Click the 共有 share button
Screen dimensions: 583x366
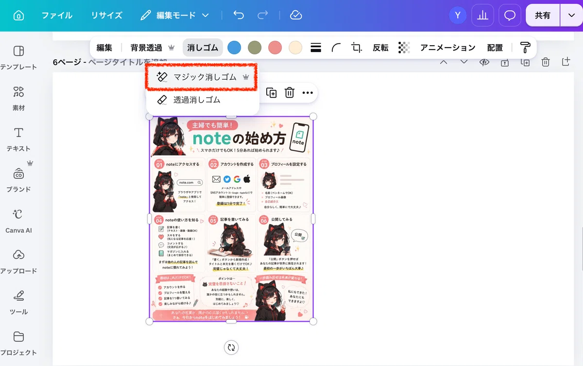click(543, 16)
